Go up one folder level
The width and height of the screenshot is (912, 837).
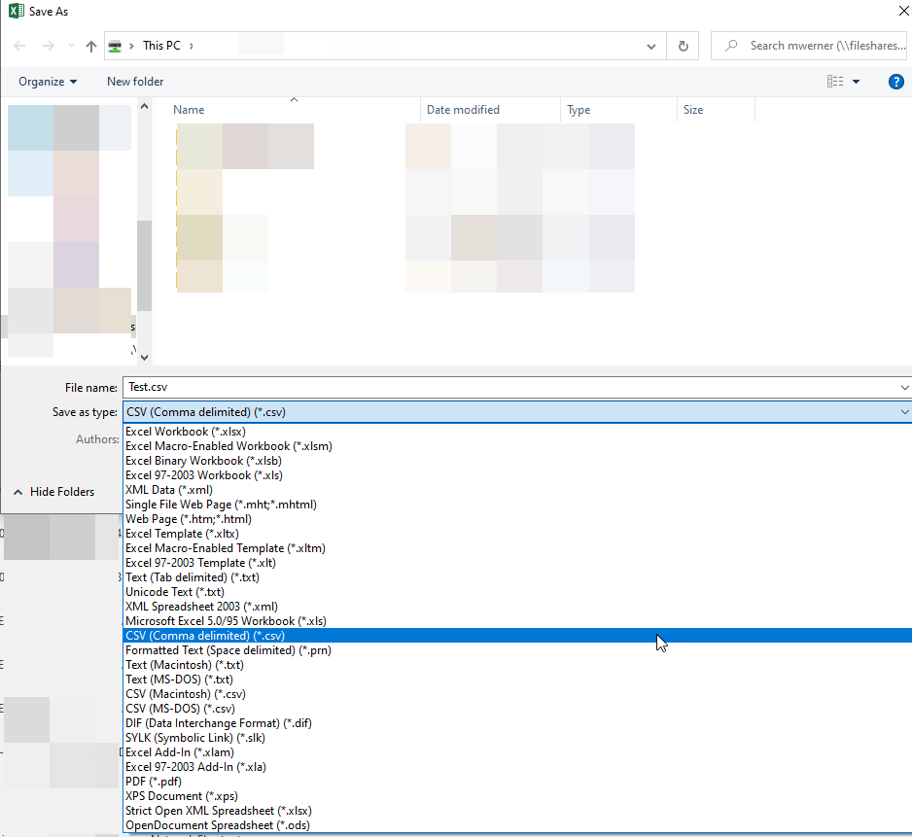click(x=90, y=45)
